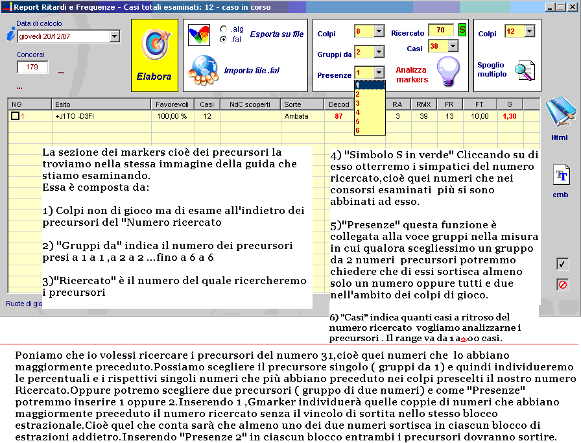Click Importa file .fal link
This screenshot has height=443, width=581.
(x=252, y=71)
